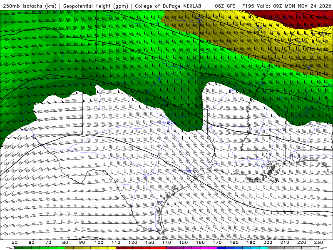Pick the cyan swatch just before 200
Image resolution: width=333 pixels, height=250 pixels.
[x=263, y=247]
